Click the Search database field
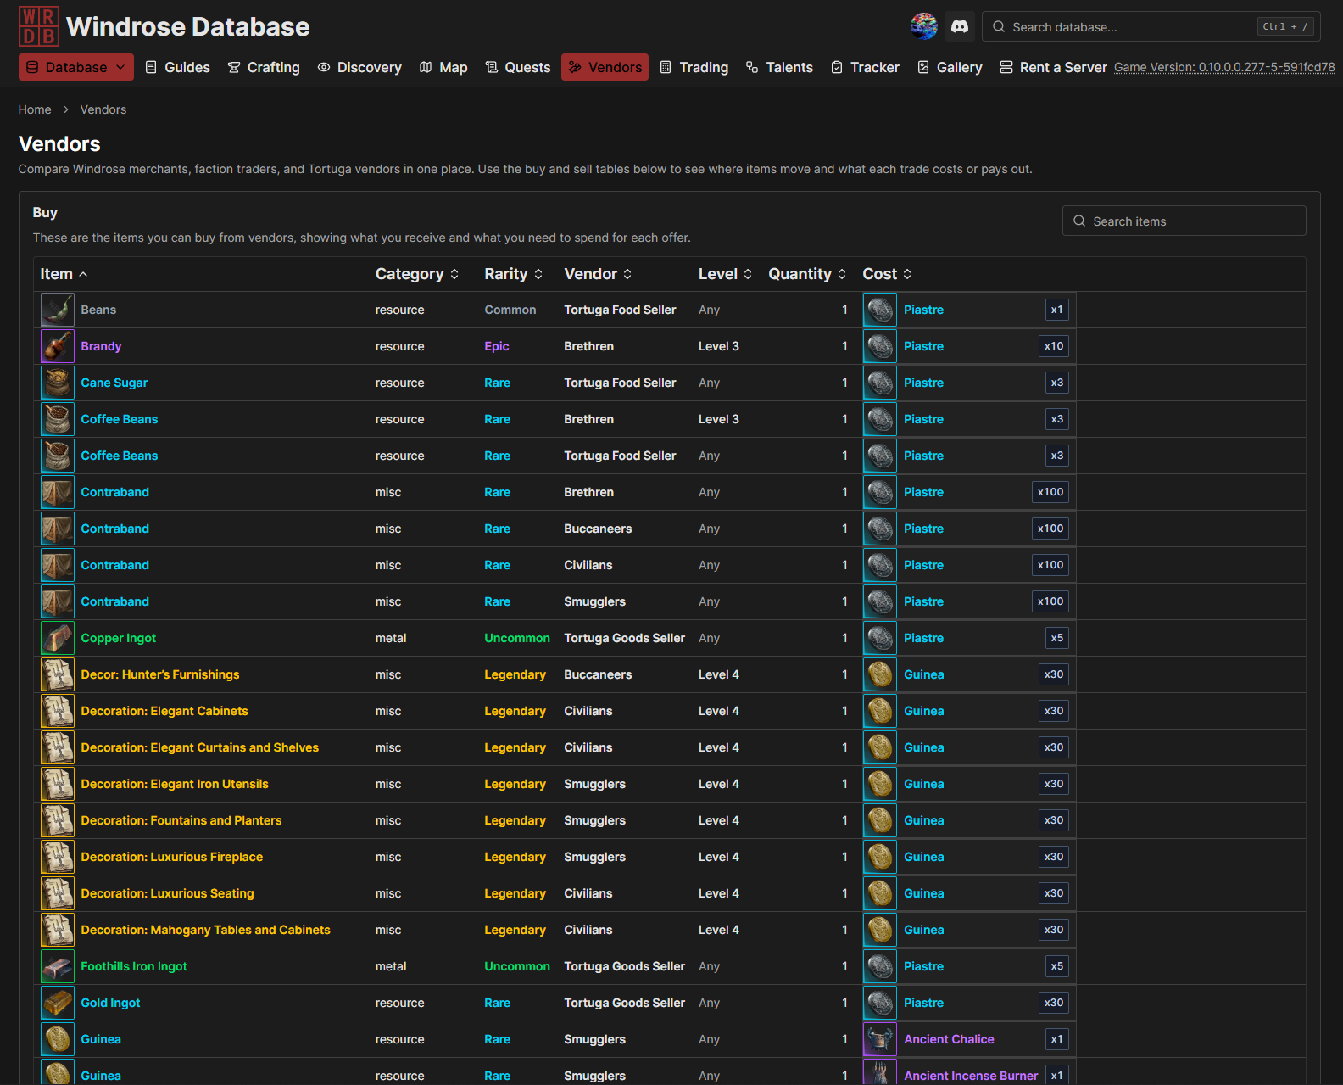 pyautogui.click(x=1151, y=26)
